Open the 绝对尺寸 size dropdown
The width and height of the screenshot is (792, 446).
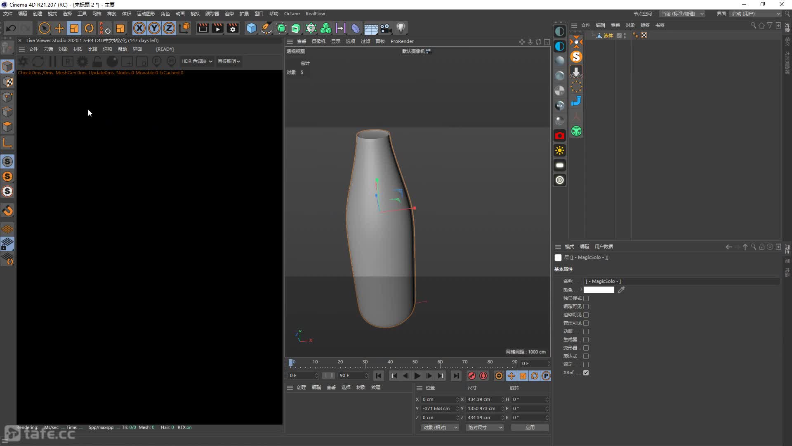point(485,427)
